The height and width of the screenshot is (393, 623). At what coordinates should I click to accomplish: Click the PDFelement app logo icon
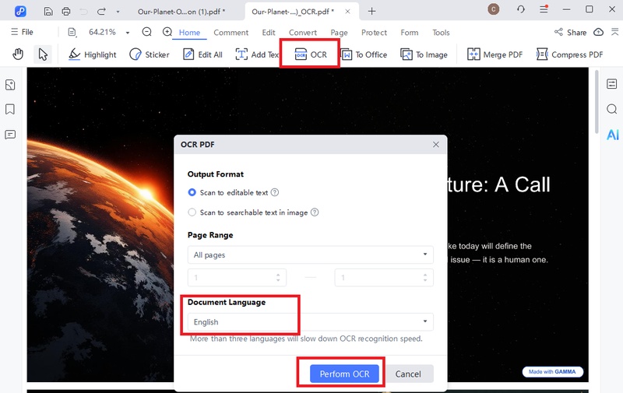[x=20, y=11]
